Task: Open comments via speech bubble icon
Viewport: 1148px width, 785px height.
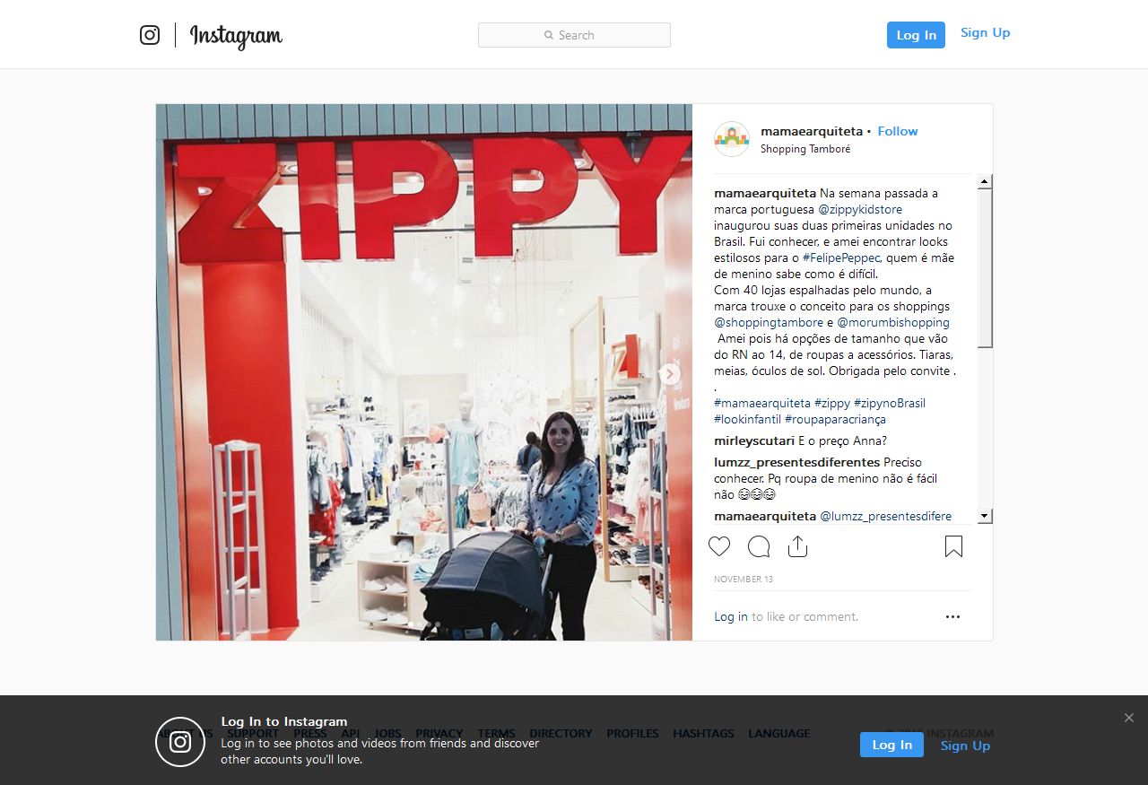Action: tap(759, 546)
